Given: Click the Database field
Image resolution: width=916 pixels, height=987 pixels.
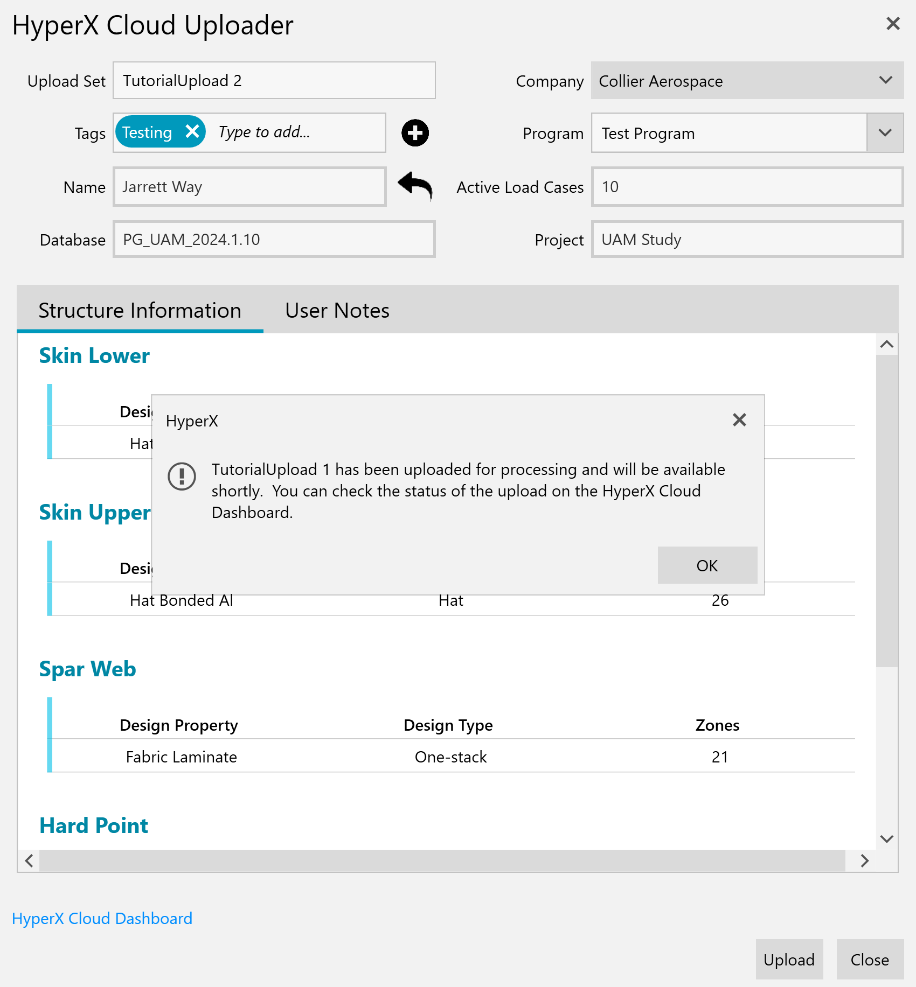Looking at the screenshot, I should point(274,240).
